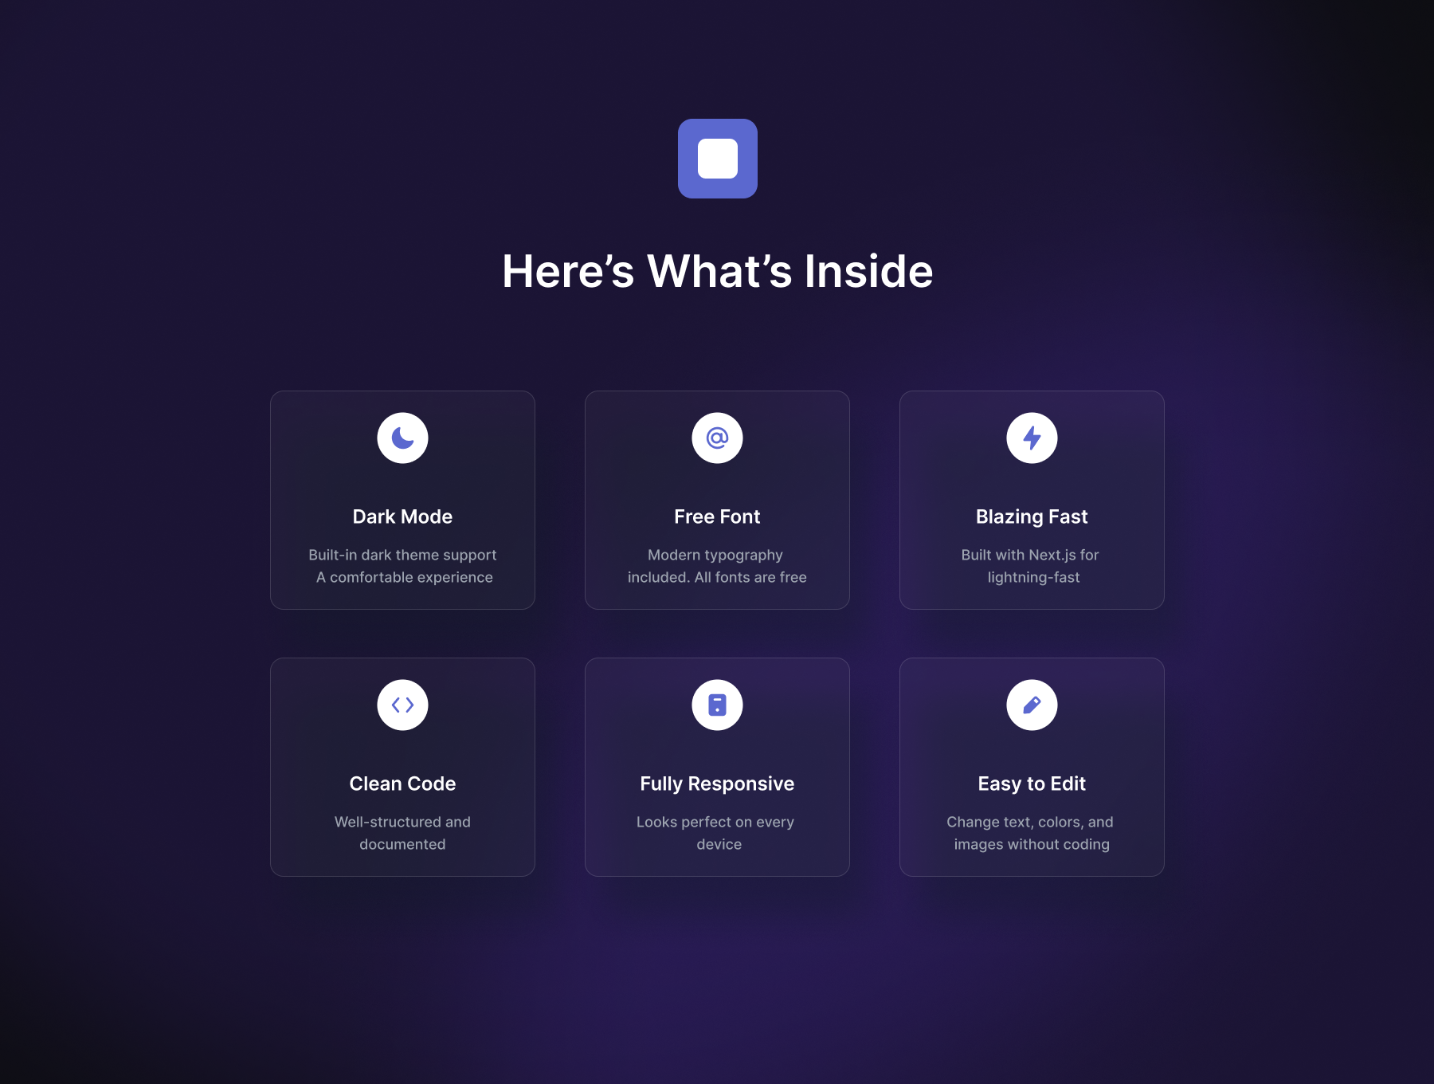Tap the mobile device Fully Responsive icon
The image size is (1434, 1084).
point(717,705)
